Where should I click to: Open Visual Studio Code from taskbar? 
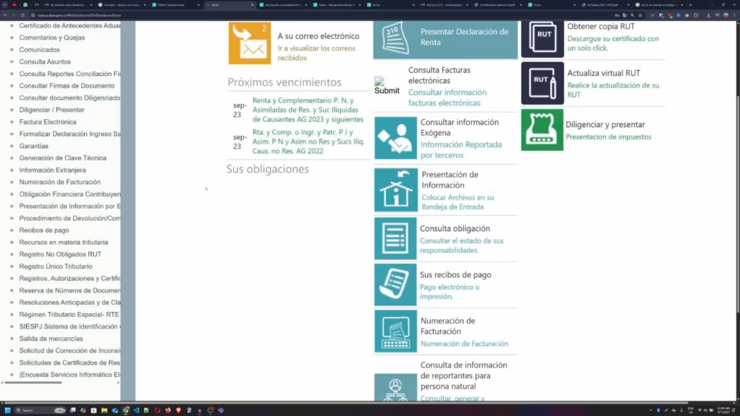136,410
